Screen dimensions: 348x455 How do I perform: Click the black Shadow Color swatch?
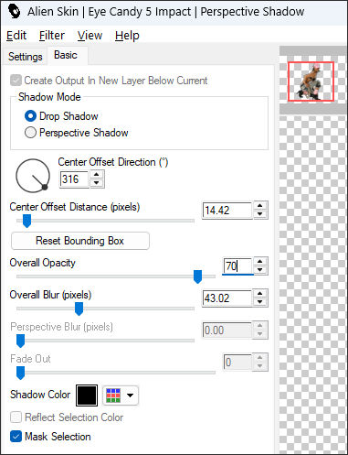click(x=87, y=395)
